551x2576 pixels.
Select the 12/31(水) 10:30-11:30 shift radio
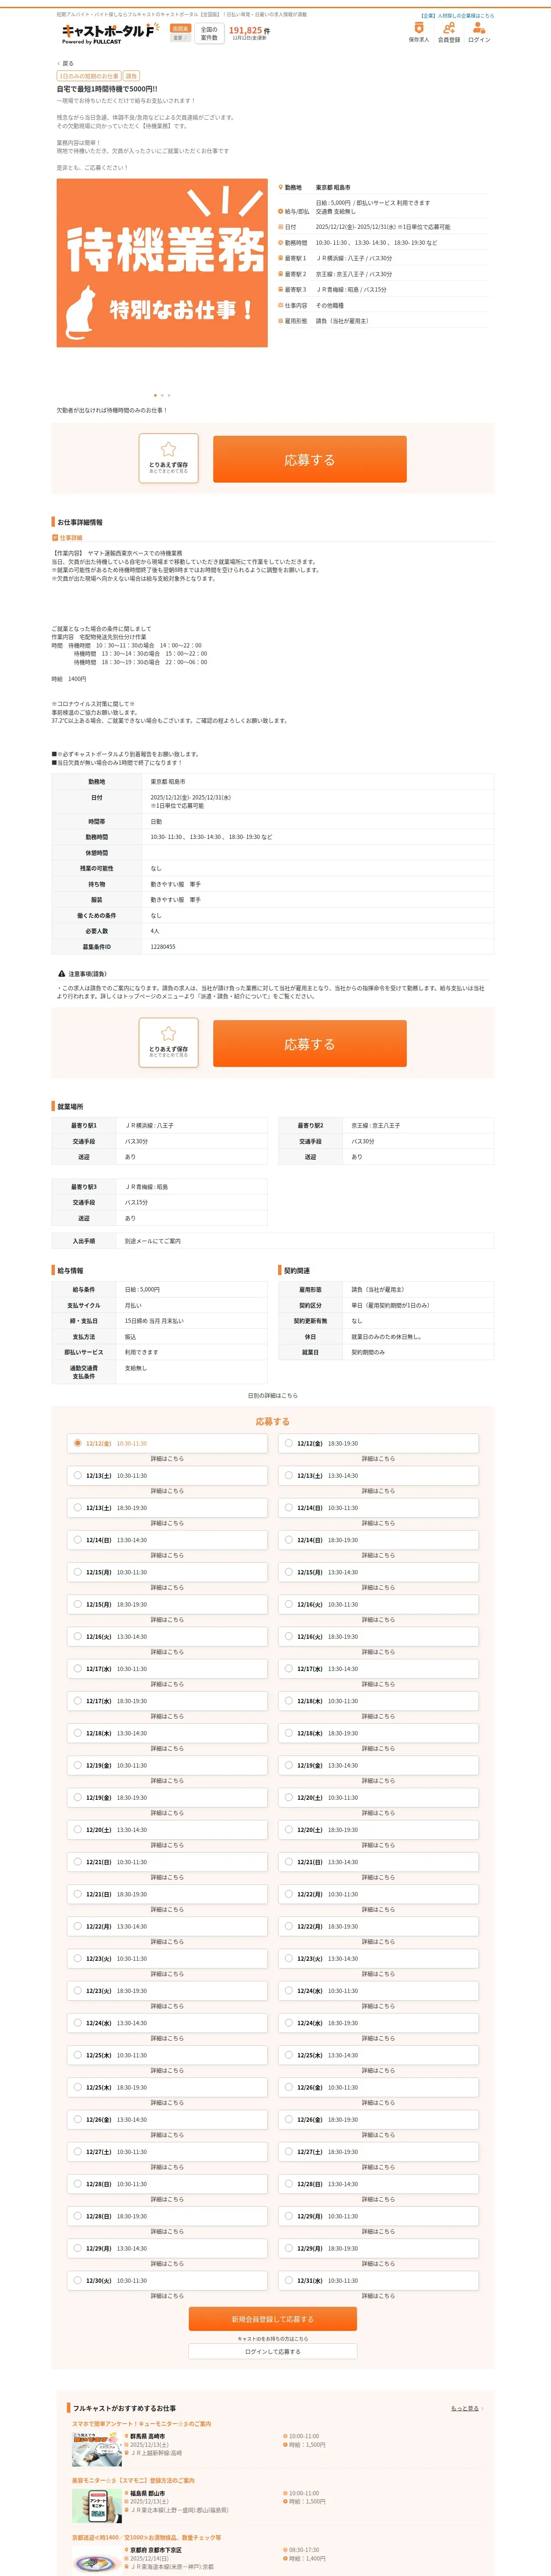288,2280
